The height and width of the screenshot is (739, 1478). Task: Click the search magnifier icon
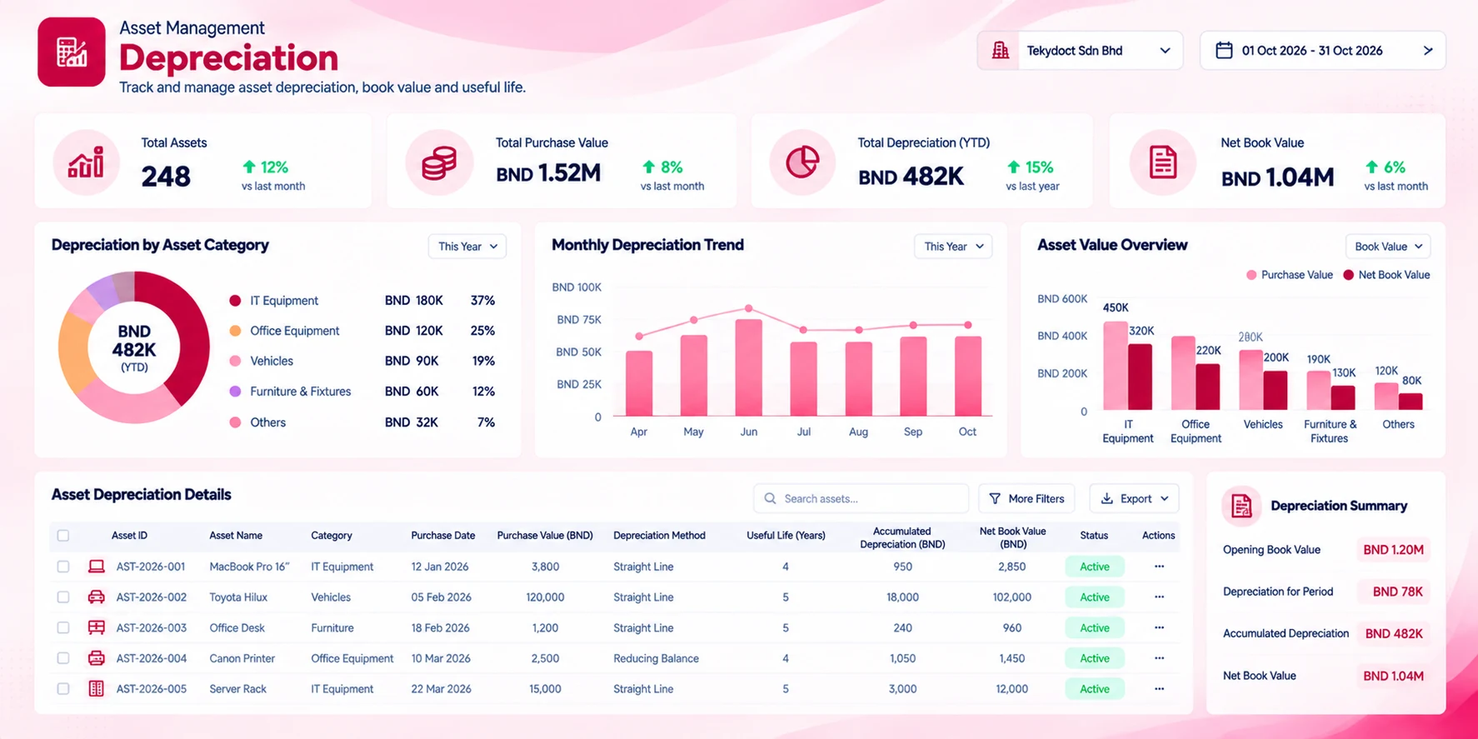[x=770, y=498]
